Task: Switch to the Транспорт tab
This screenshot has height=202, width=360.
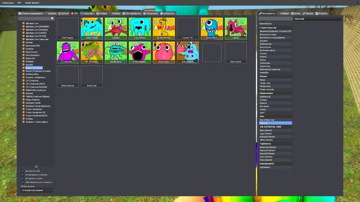Action: (x=88, y=13)
